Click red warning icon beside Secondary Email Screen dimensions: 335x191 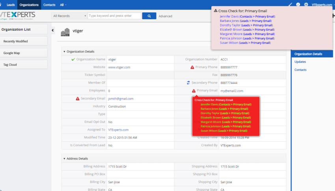click(78, 98)
